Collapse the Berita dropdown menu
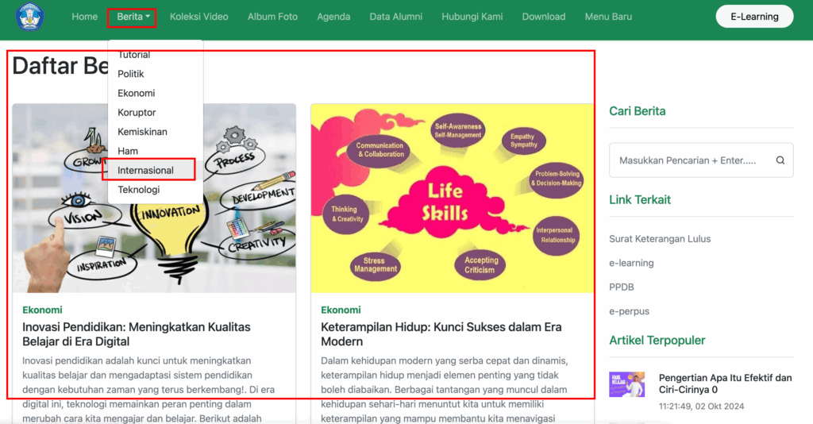Viewport: 813px width, 424px height. (133, 17)
